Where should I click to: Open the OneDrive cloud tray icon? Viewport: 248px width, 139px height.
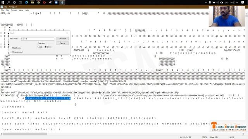pos(222,2)
